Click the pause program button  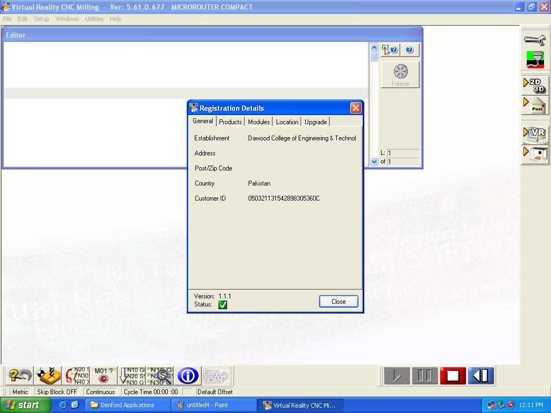[425, 376]
